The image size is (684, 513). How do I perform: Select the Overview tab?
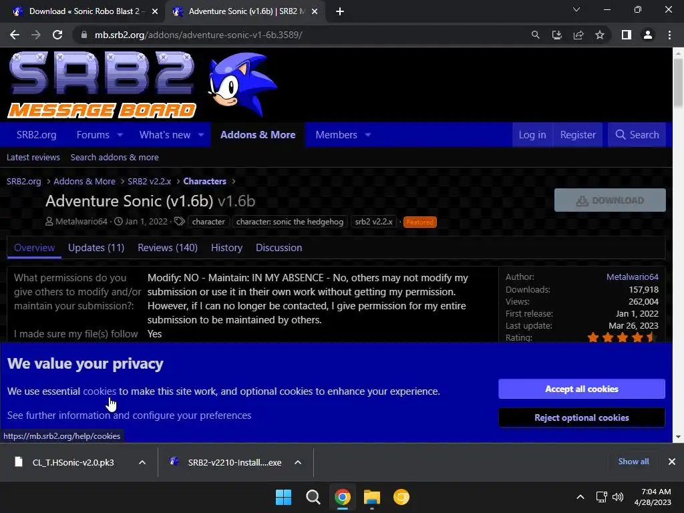(35, 248)
